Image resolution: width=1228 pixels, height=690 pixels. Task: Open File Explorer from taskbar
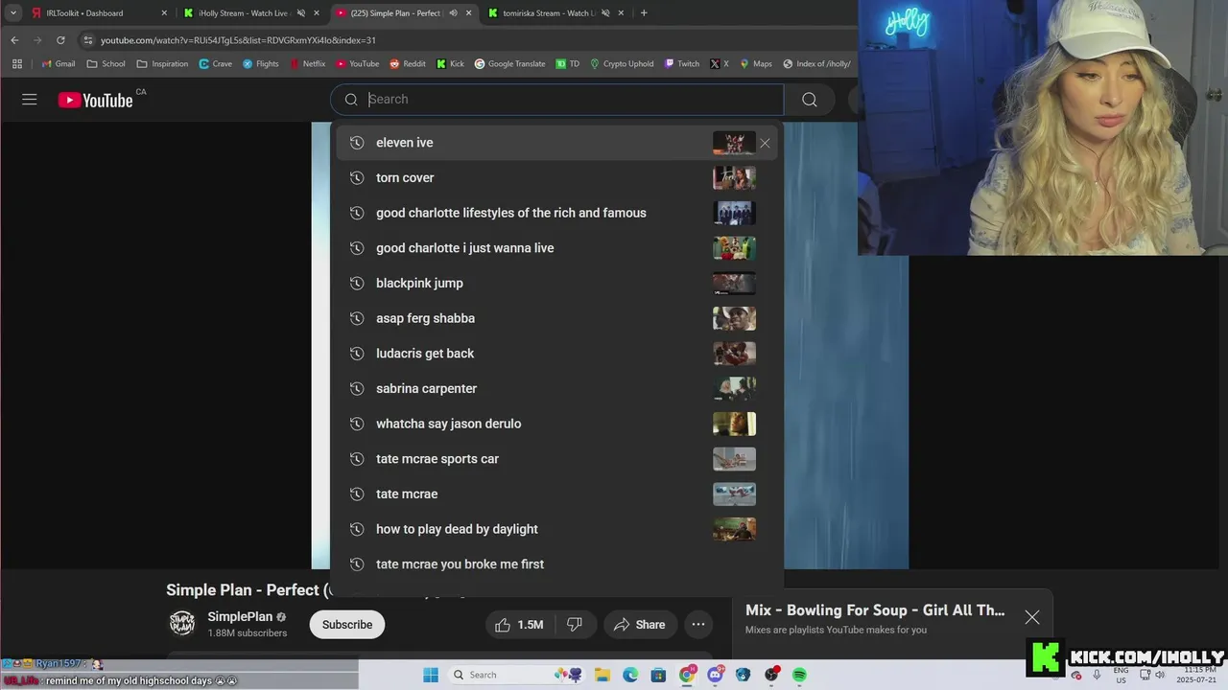click(x=602, y=675)
